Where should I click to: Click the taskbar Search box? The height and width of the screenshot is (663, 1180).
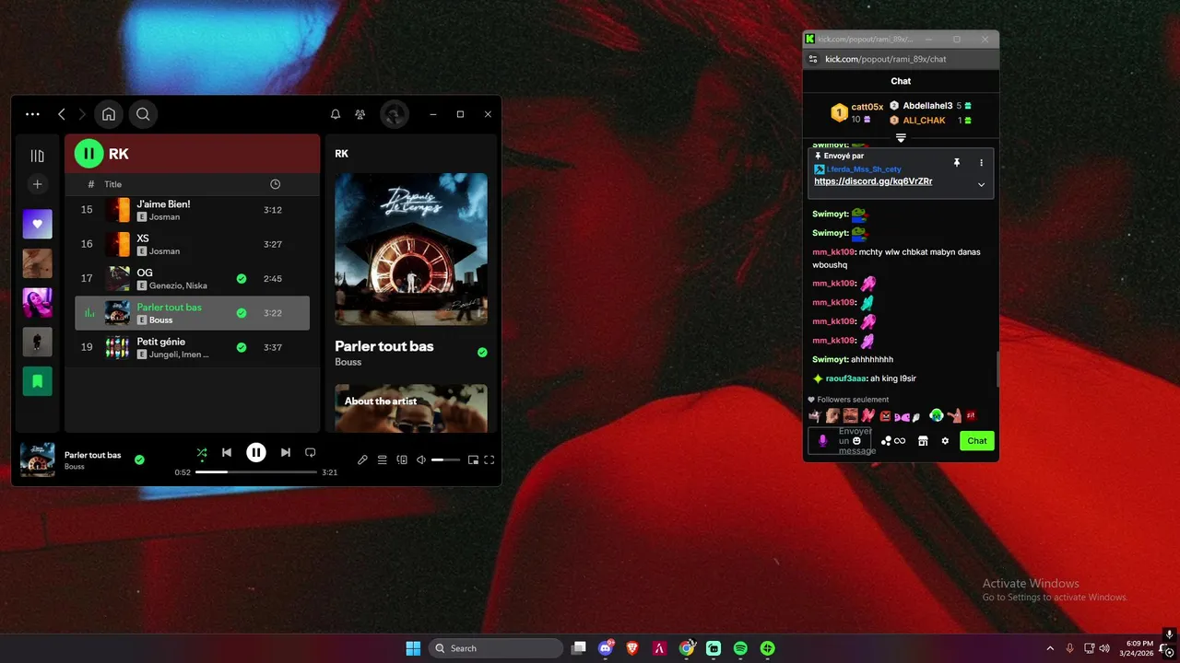[x=496, y=648]
